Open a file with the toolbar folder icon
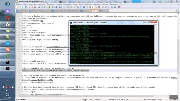Screen dimensions: 180x101 pos(20,7)
